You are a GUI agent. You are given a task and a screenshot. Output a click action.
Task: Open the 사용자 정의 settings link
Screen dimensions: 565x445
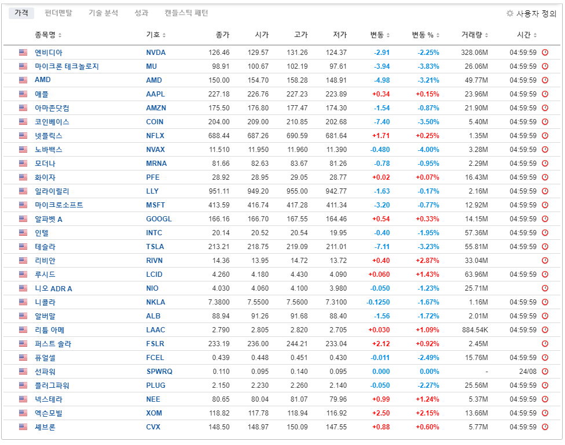pos(536,14)
